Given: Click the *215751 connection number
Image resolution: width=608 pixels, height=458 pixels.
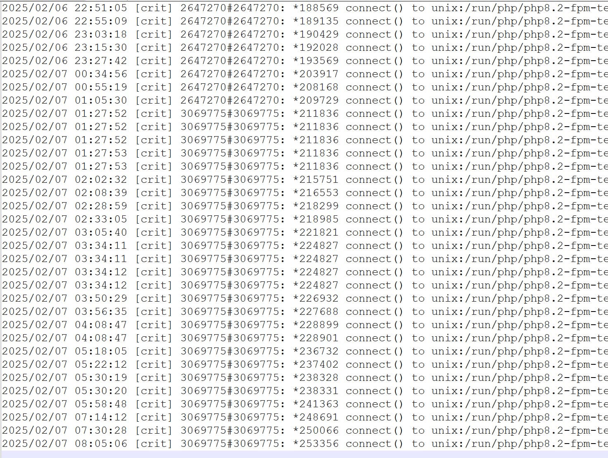Looking at the screenshot, I should pos(316,179).
